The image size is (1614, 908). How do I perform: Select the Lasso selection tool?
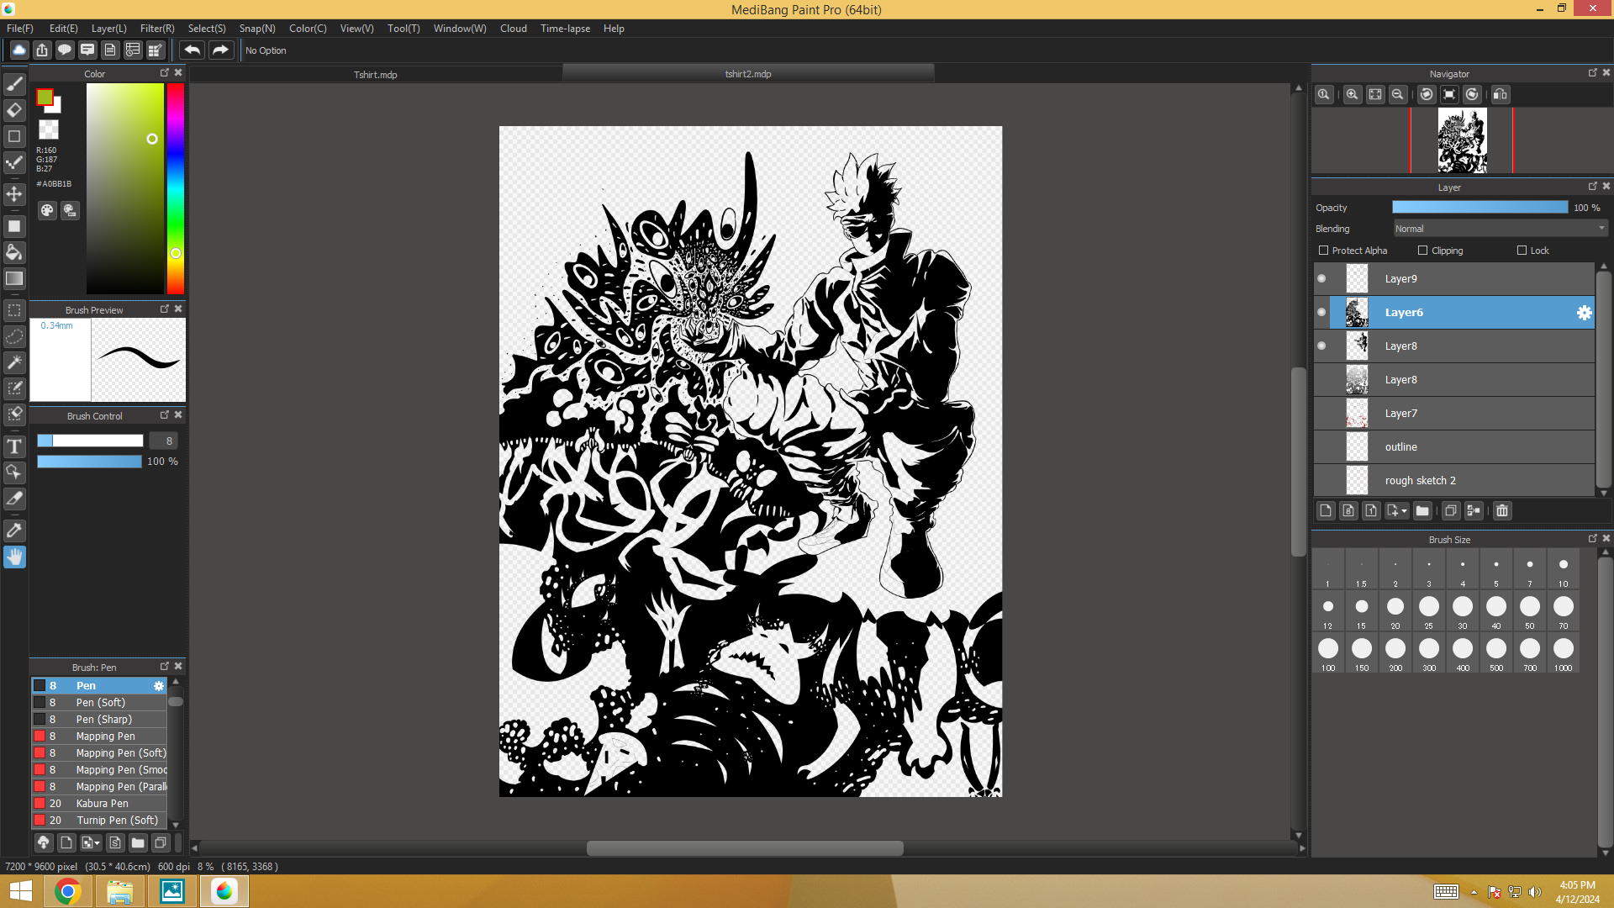14,336
